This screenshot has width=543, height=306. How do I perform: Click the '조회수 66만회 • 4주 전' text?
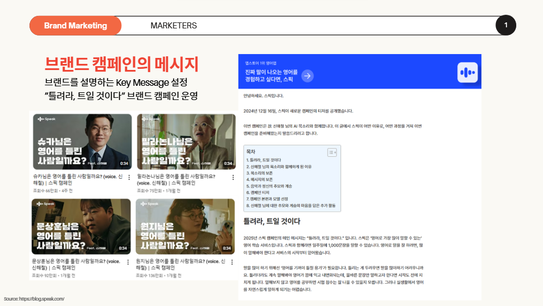pyautogui.click(x=52, y=191)
